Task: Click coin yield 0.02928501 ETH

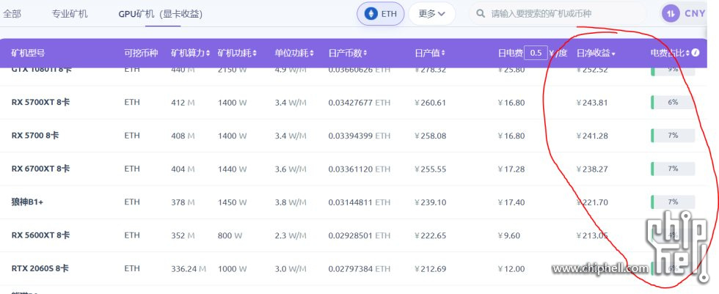Action: tap(359, 235)
